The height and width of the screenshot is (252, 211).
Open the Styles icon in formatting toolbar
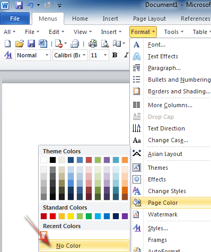tap(8, 55)
